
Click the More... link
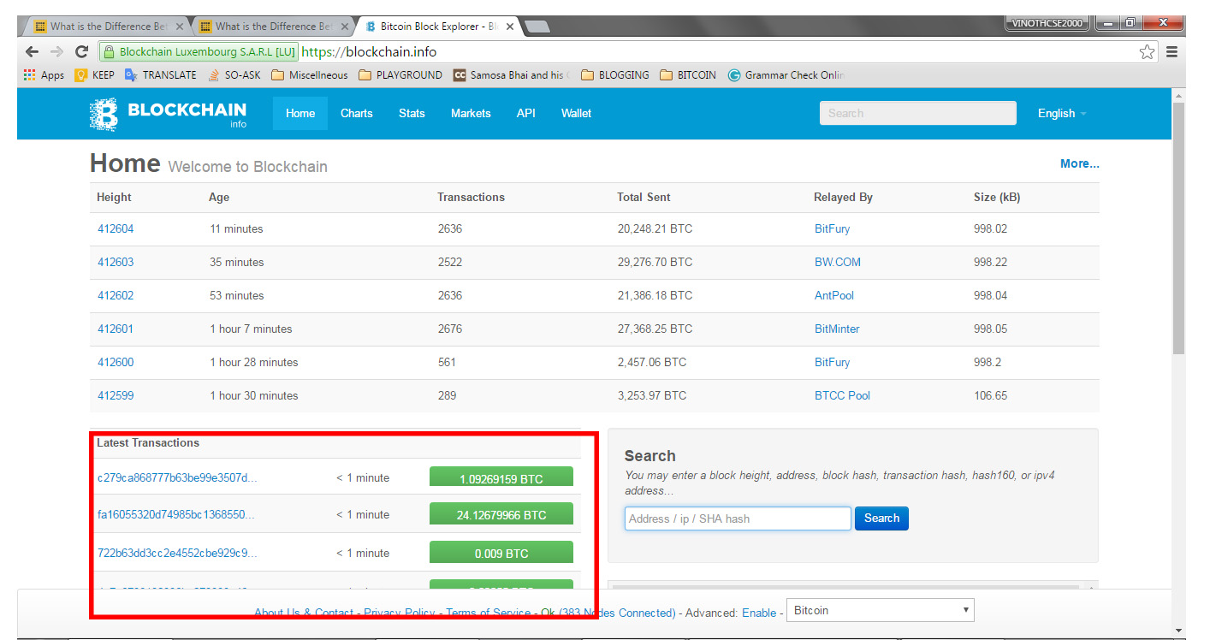(x=1080, y=163)
